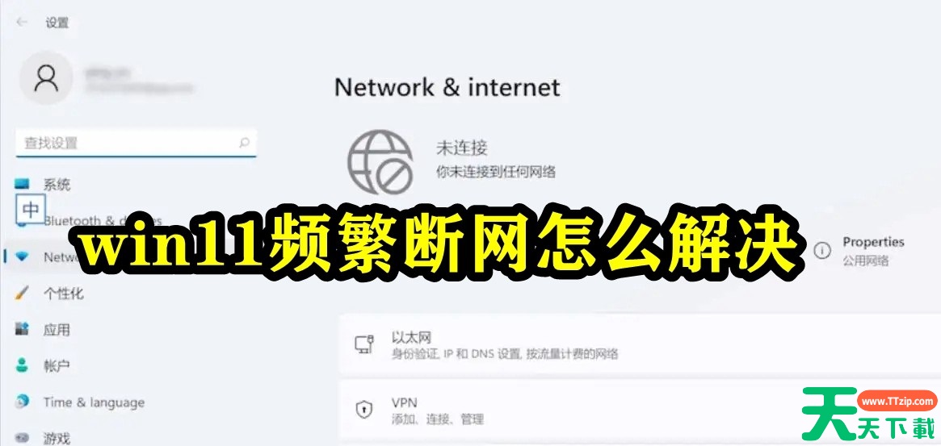Select the 个性化 paintbrush icon
This screenshot has height=446, width=941.
(22, 293)
